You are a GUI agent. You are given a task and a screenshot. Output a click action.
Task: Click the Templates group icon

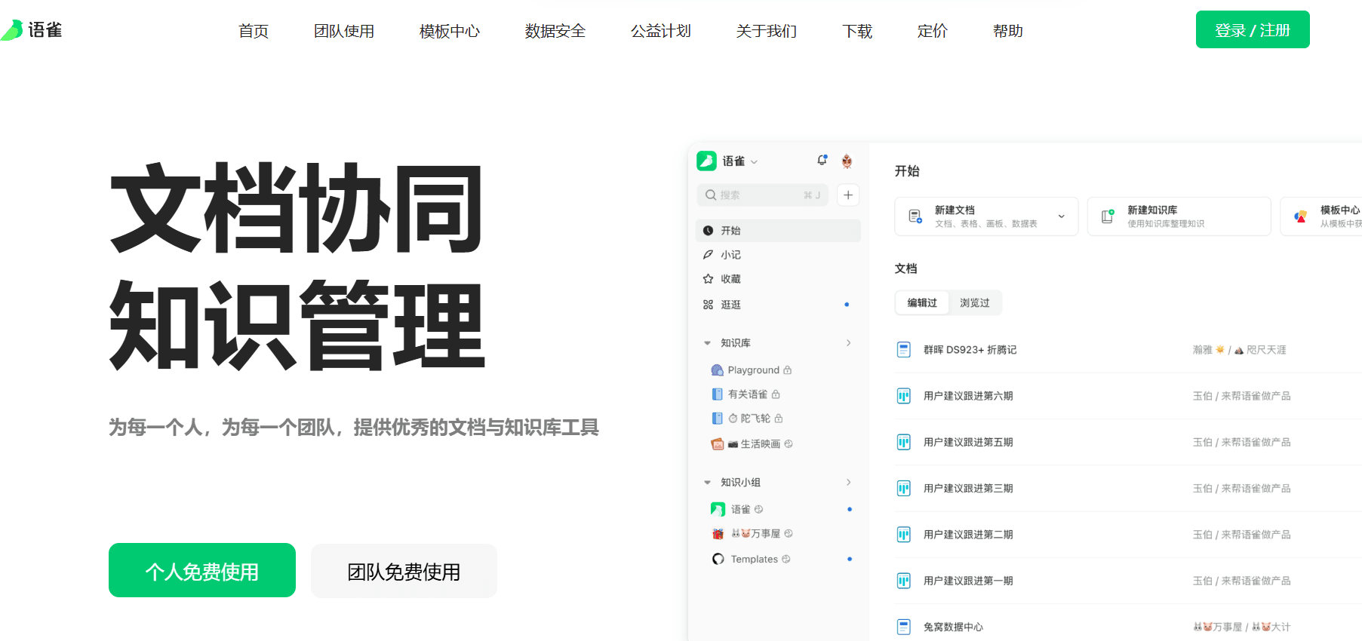(x=718, y=559)
